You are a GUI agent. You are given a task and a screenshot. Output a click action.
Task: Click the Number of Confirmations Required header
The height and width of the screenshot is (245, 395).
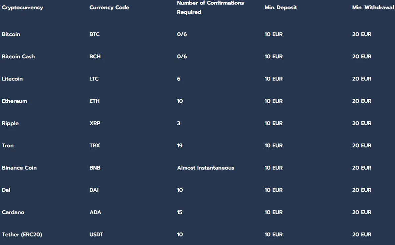(x=210, y=7)
